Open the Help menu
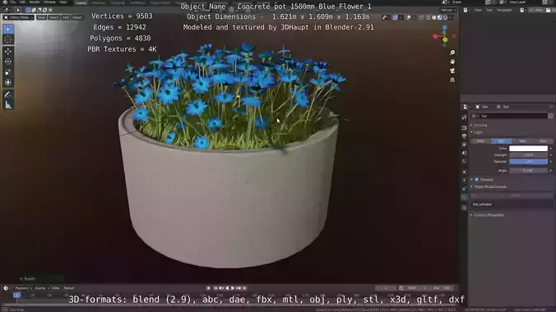The width and height of the screenshot is (556, 312). [63, 2]
